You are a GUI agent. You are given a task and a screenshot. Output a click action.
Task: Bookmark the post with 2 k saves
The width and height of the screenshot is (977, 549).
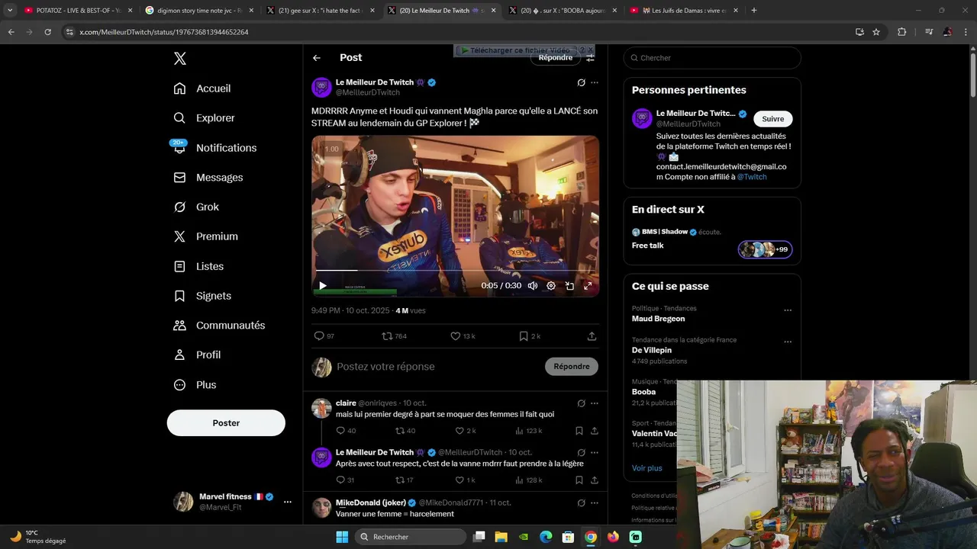coord(530,336)
